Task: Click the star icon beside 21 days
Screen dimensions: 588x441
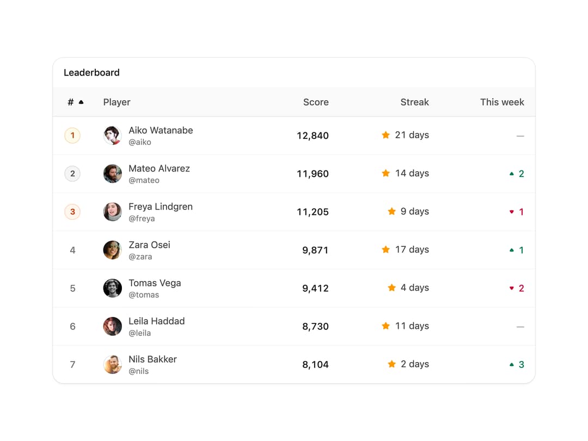Action: [x=385, y=135]
